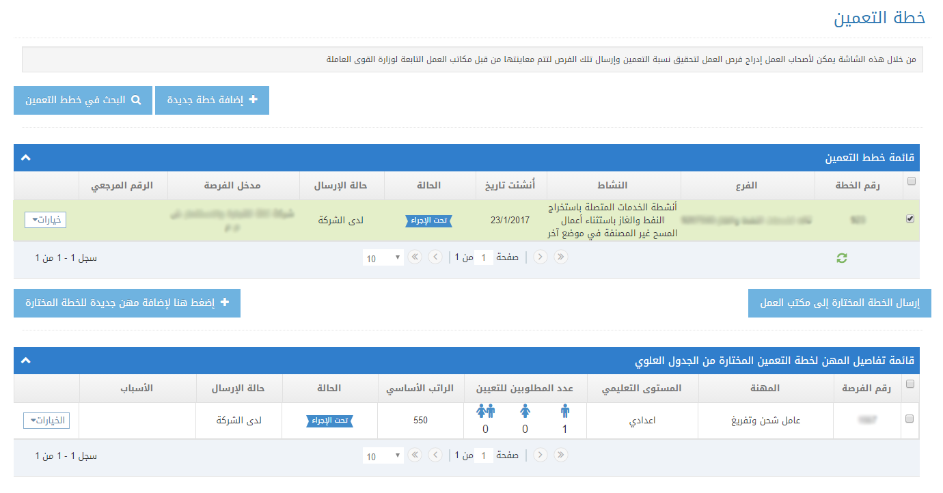Toggle select-all checkbox in plans table header

(x=910, y=182)
